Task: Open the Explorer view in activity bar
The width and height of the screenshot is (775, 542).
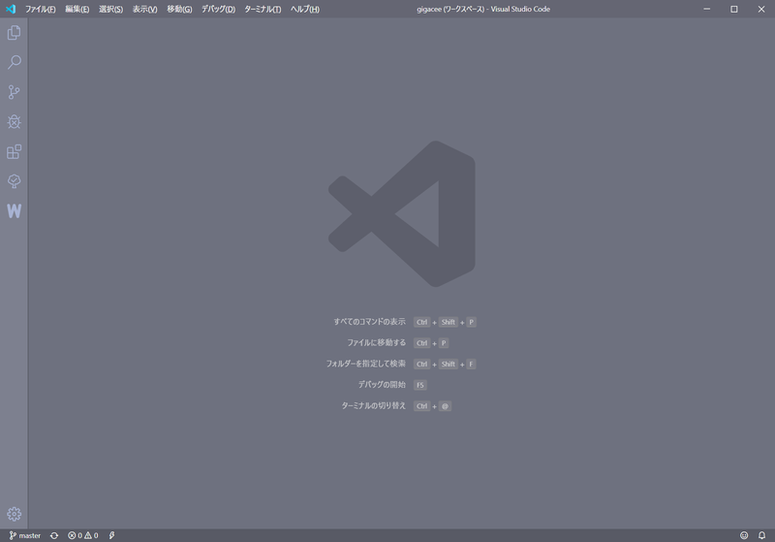Action: point(14,33)
